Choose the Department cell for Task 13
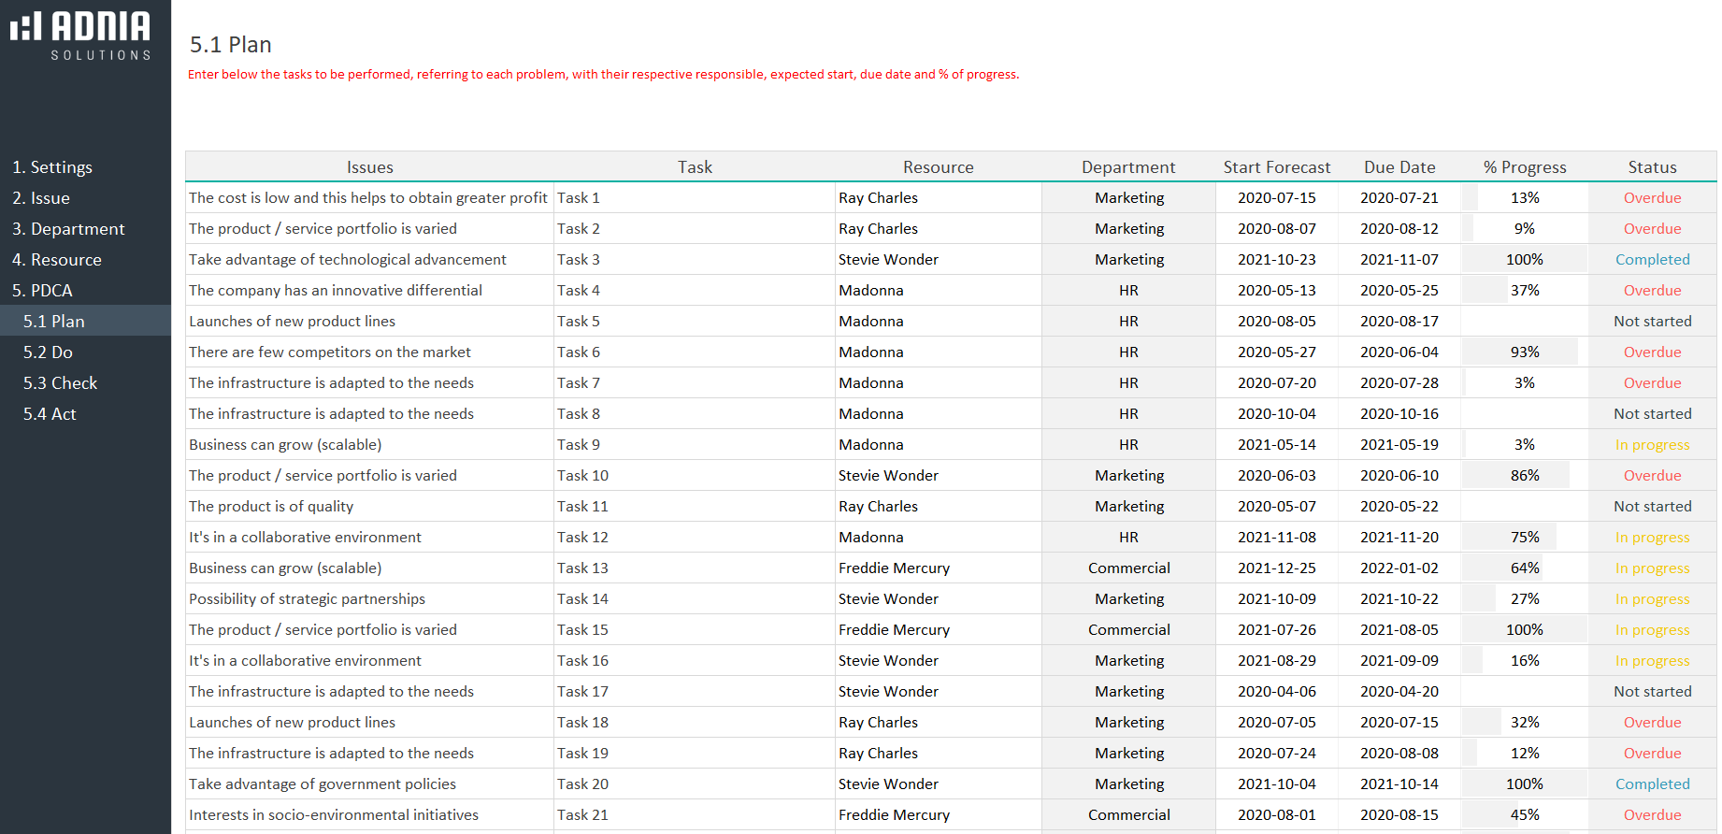 1128,568
